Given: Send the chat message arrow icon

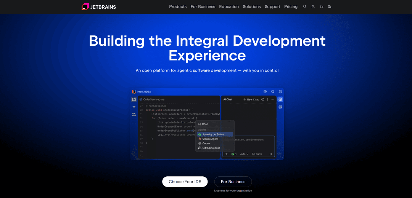Looking at the screenshot, I should pos(271,154).
